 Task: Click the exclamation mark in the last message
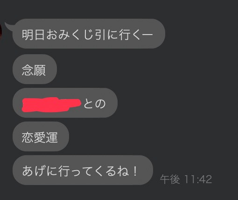135,171
